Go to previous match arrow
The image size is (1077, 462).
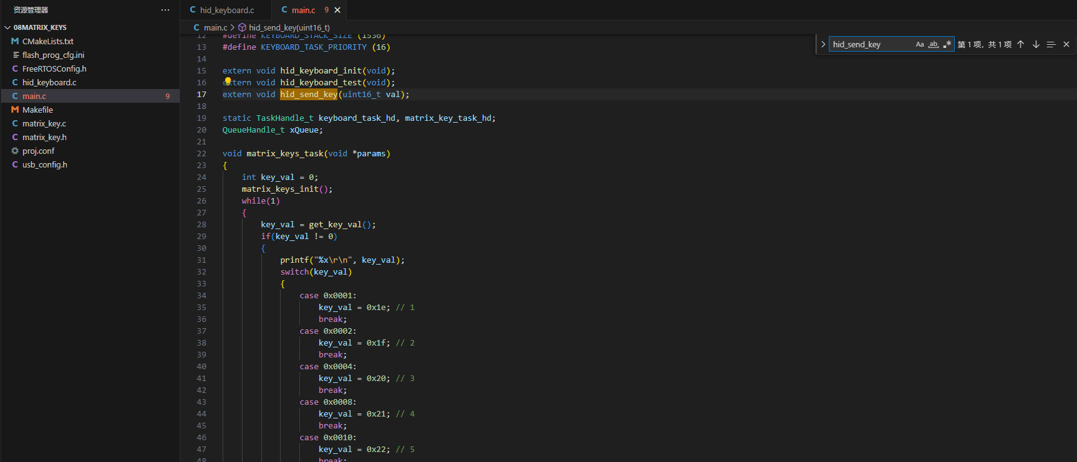click(1020, 44)
